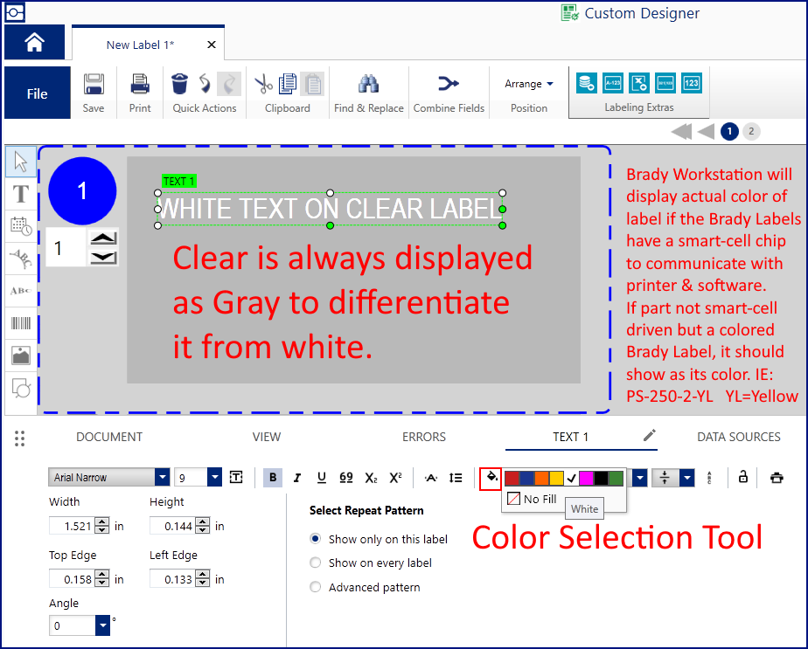Open the font size 9 dropdown

214,477
